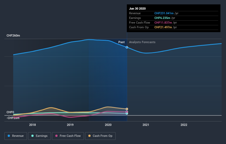Click the Cash From Op label in tooltip

click(139, 27)
